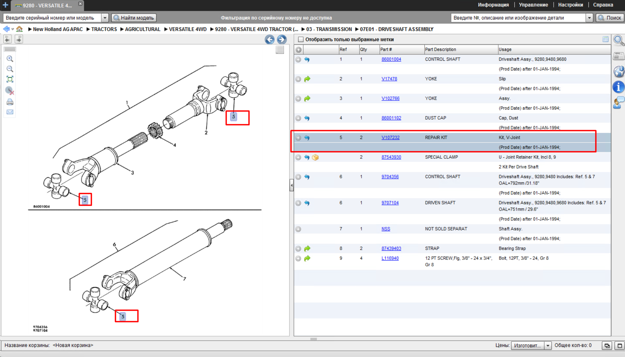Go to previous illustration with left arrow
This screenshot has width=625, height=357.
point(269,39)
